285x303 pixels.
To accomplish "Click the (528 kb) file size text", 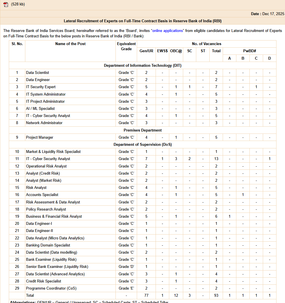I will [x=18, y=4].
